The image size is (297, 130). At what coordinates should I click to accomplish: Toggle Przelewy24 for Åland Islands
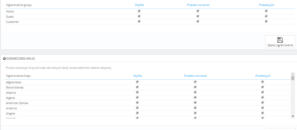[263, 87]
